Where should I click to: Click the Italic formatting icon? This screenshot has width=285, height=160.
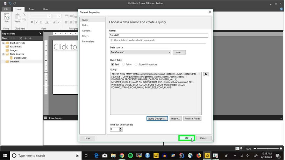pos(37,22)
